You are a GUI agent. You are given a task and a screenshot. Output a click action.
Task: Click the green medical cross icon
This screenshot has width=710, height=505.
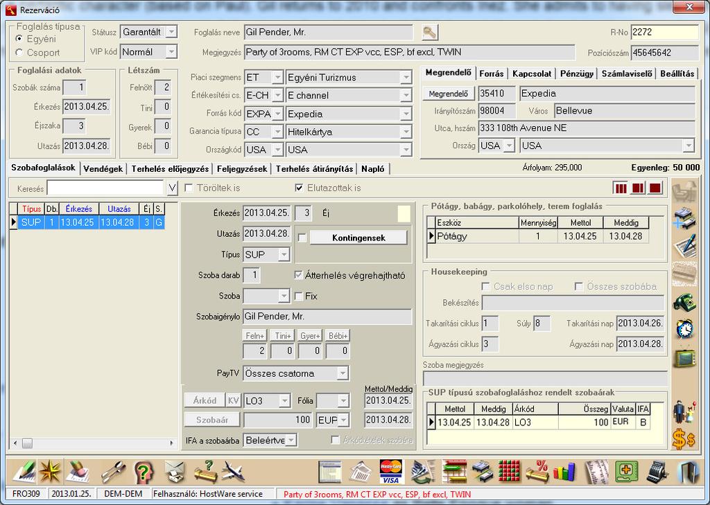[x=627, y=472]
